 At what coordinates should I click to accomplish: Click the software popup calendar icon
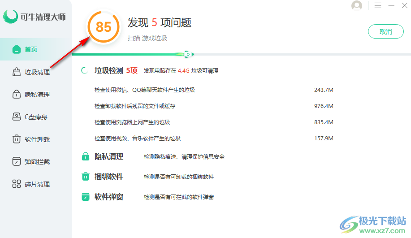[x=85, y=197]
